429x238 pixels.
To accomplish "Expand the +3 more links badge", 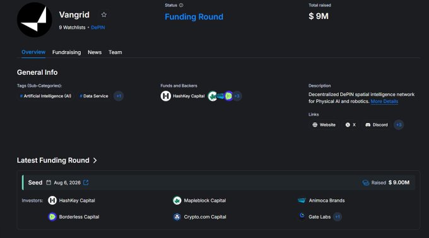I will pyautogui.click(x=399, y=125).
